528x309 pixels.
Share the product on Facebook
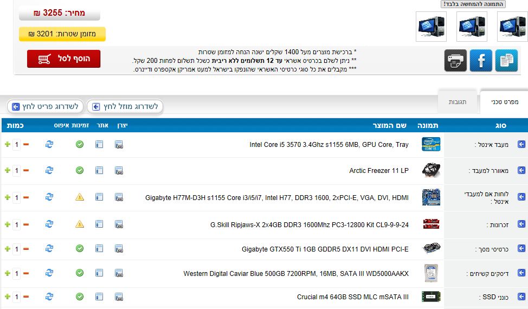pyautogui.click(x=481, y=60)
